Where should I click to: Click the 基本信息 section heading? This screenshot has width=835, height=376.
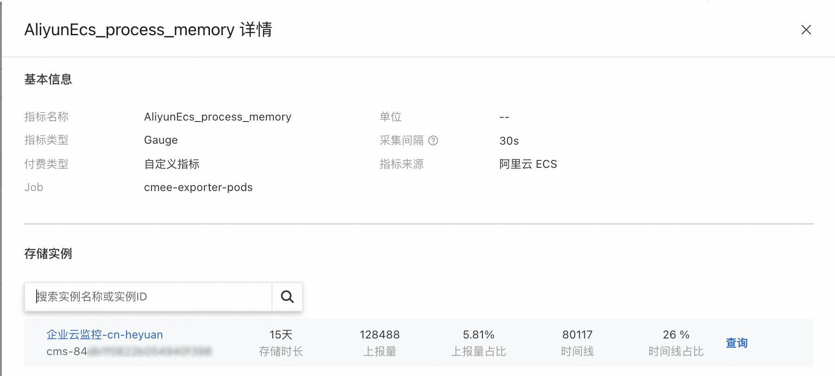tap(48, 79)
